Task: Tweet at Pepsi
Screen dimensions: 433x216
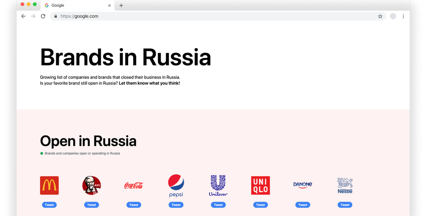Action: tap(176, 205)
